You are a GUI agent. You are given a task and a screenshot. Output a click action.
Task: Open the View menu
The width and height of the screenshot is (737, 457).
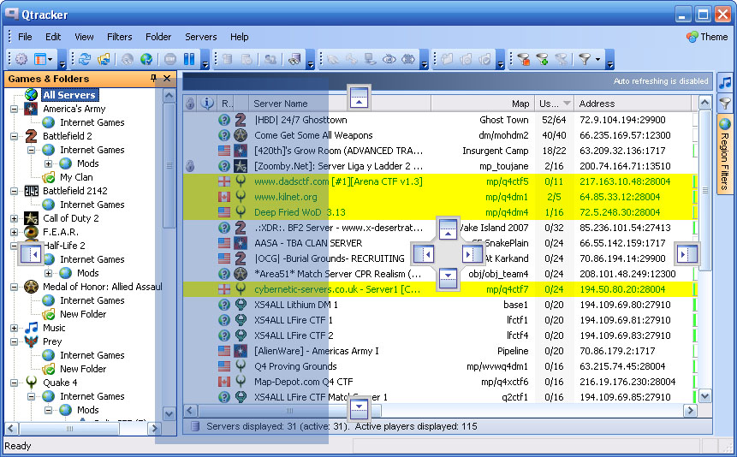pos(84,37)
